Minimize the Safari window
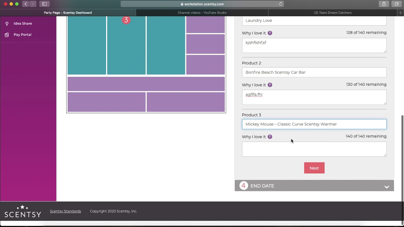 (11, 4)
